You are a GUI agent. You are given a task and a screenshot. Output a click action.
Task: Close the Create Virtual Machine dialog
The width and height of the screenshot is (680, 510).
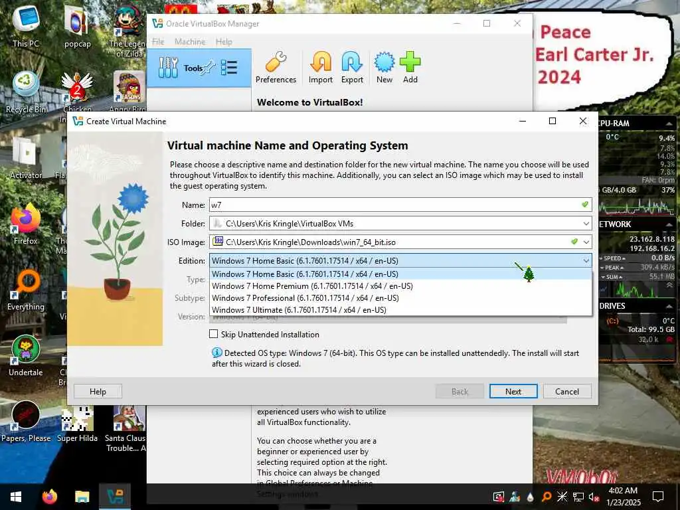point(583,121)
